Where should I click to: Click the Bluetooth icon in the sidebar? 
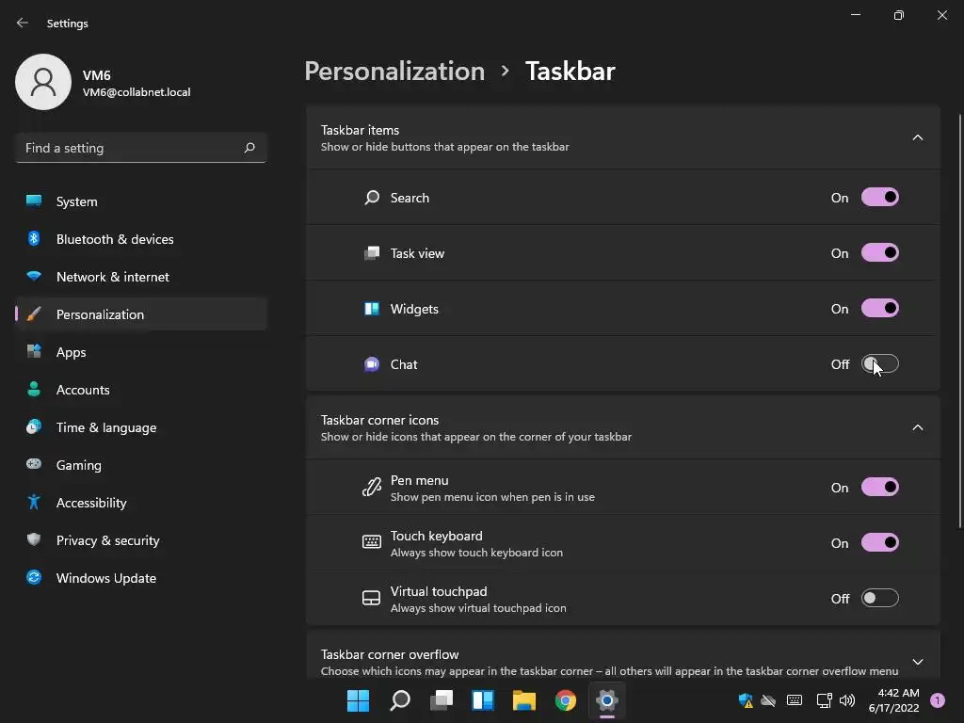(x=34, y=238)
